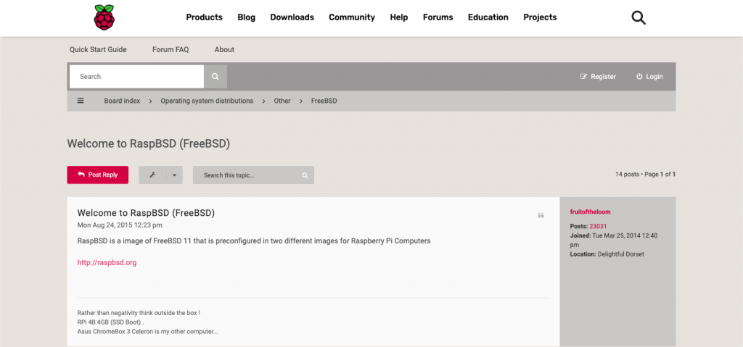Click the quote icon on the first post
Image resolution: width=743 pixels, height=347 pixels.
(541, 215)
